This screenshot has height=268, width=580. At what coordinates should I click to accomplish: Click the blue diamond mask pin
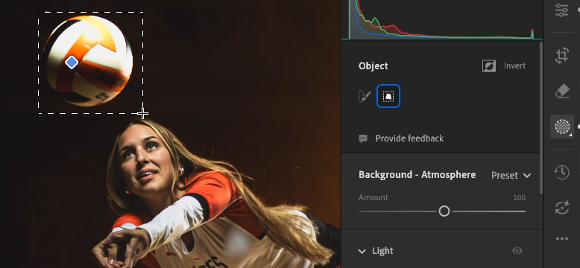click(x=72, y=63)
